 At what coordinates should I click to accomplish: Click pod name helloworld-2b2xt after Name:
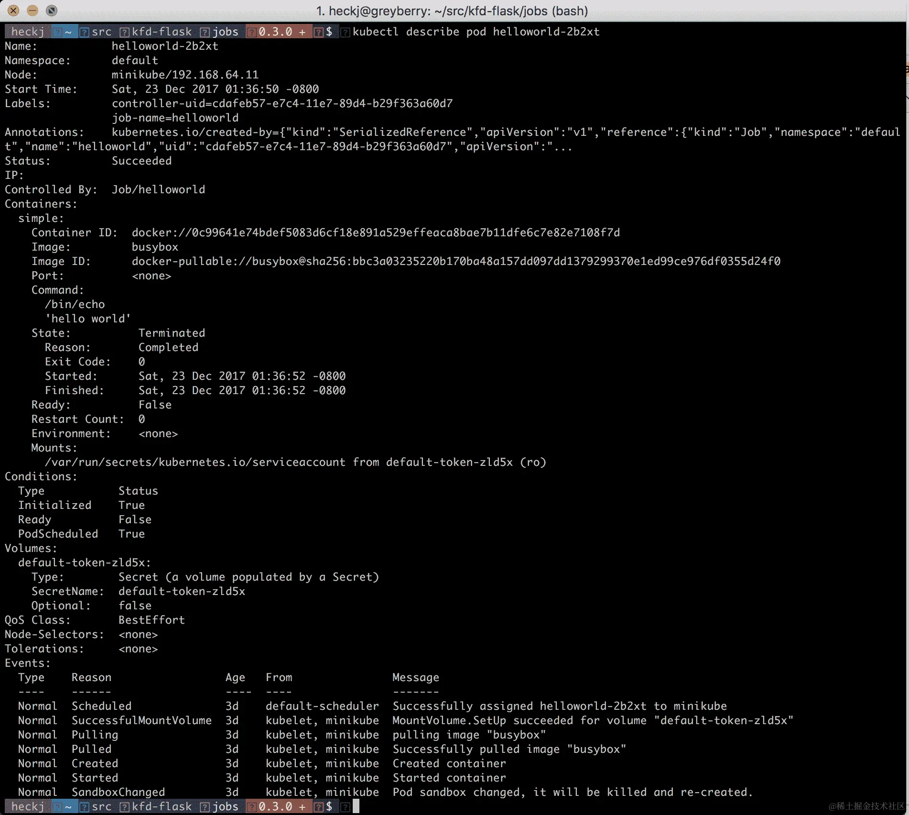tap(165, 46)
